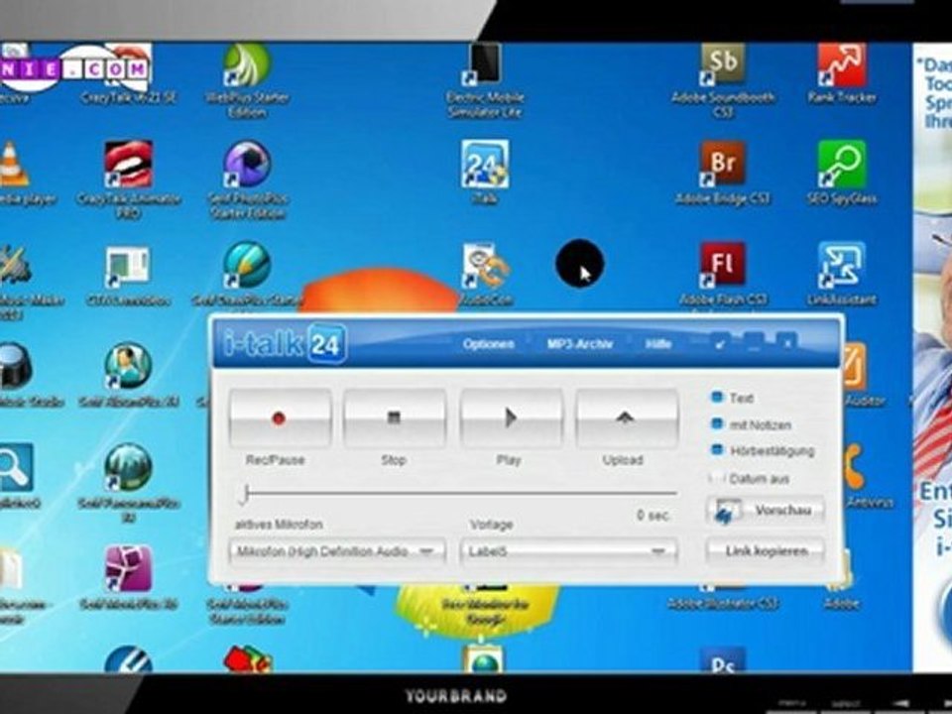952x714 pixels.
Task: Click the pin/checkmark button in i-talk24 title bar
Action: click(720, 343)
